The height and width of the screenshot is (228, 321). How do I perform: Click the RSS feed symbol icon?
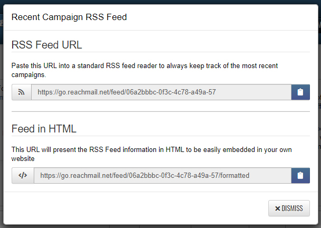21,92
